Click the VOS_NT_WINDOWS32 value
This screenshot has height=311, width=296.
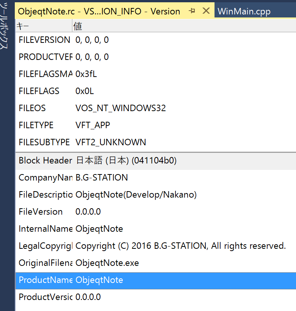[x=121, y=108]
